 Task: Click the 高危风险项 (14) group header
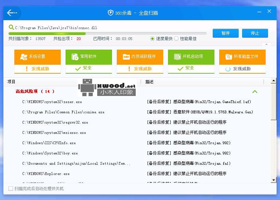tap(35, 91)
